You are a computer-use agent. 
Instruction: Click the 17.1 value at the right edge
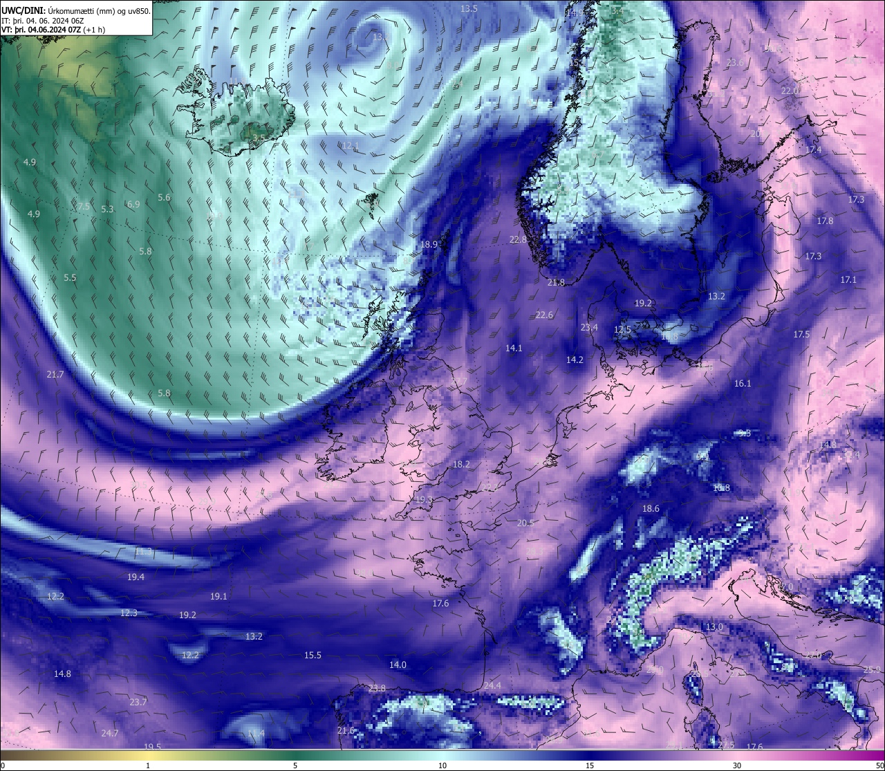point(848,279)
